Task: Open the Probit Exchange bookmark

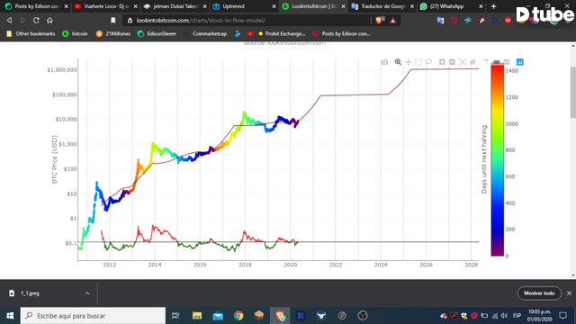Action: point(282,34)
